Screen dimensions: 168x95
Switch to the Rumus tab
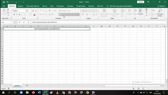coord(45,6)
